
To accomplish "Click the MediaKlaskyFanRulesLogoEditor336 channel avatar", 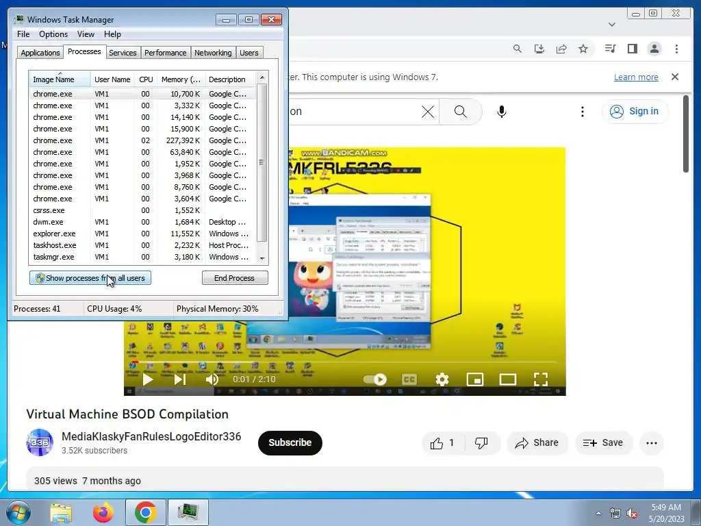I will (40, 442).
